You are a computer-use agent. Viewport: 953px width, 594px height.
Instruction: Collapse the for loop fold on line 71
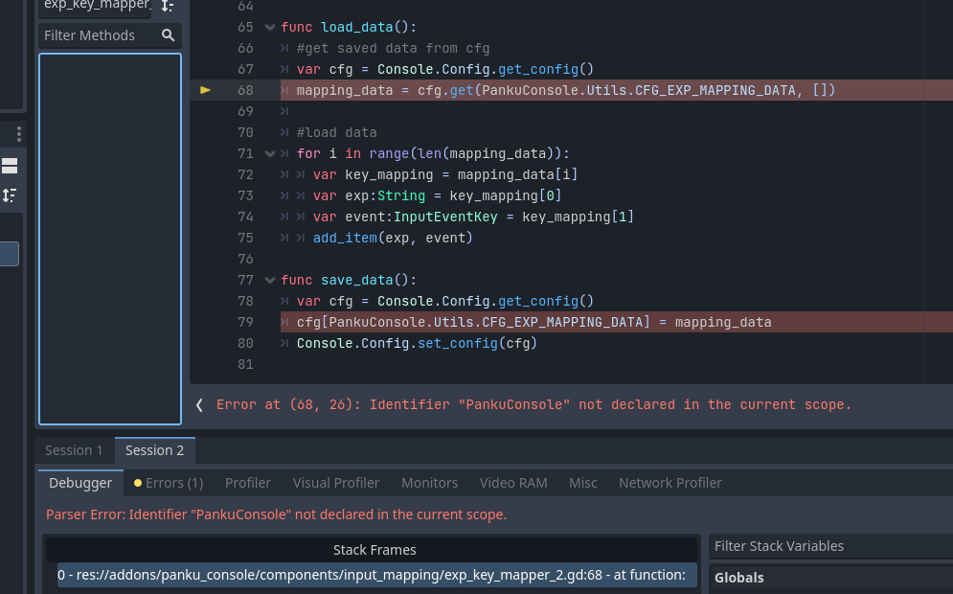[x=270, y=153]
